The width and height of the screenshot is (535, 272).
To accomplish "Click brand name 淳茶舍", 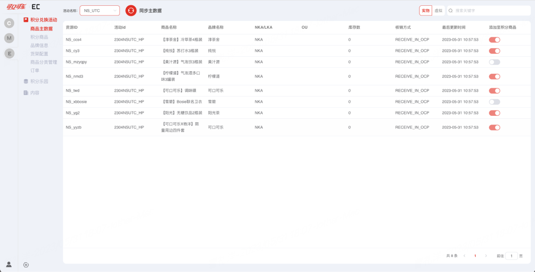I will tap(214, 40).
